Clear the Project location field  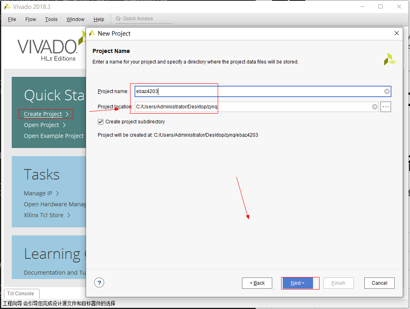click(x=375, y=107)
